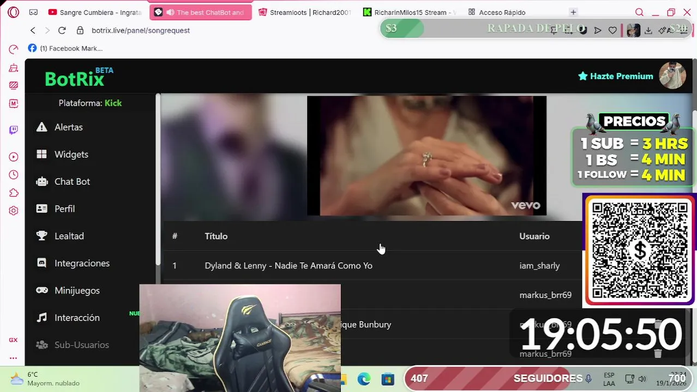Switch to RicharinMilos15 Stream Kick tab

click(410, 12)
